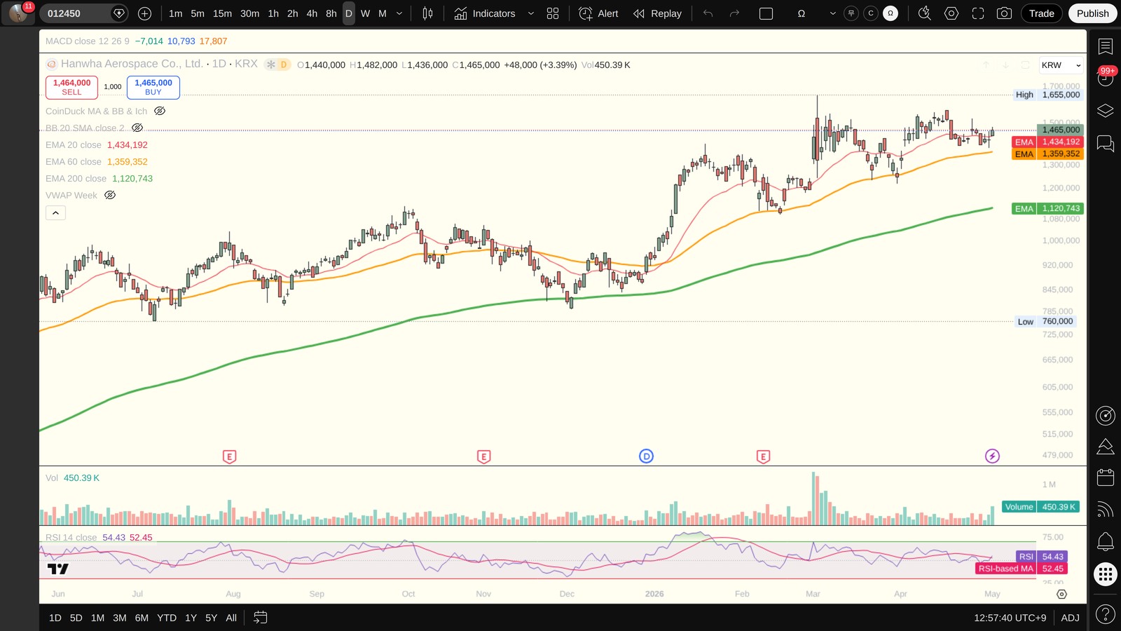Open the chats panel icon
1121x631 pixels.
click(1106, 144)
